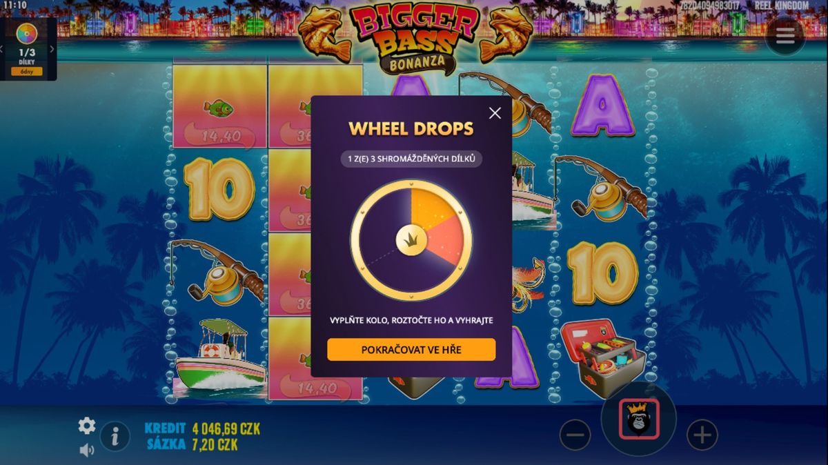Mute the game sound
The height and width of the screenshot is (465, 828).
87,451
